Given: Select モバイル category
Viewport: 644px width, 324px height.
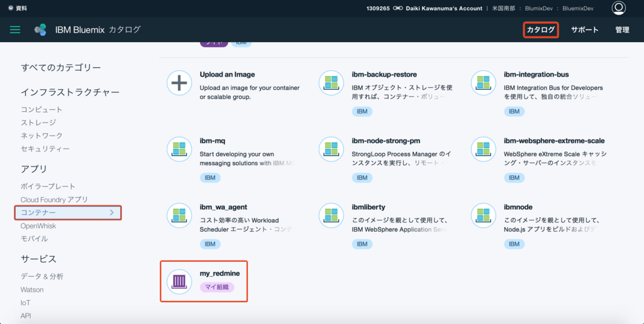Looking at the screenshot, I should pos(34,239).
